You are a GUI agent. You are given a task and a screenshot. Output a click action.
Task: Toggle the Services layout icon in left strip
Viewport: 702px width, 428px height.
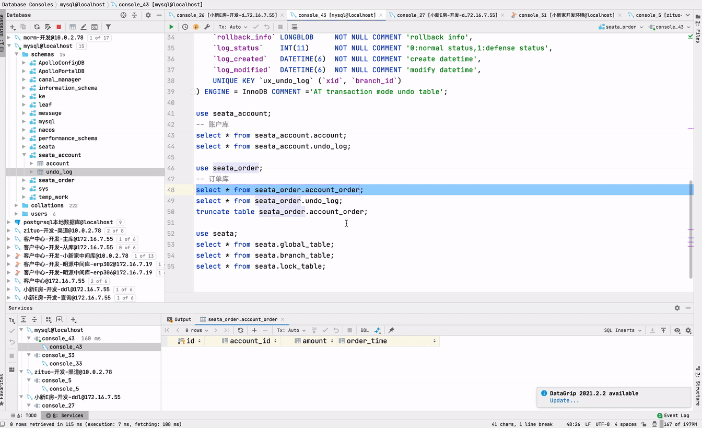(x=11, y=370)
